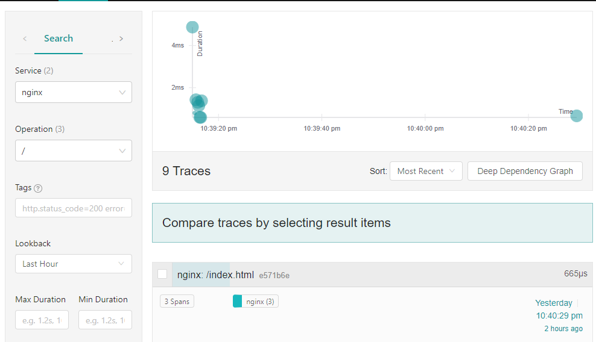596x342 pixels.
Task: Click the topmost trace dot above 4ms
Action: click(x=192, y=27)
